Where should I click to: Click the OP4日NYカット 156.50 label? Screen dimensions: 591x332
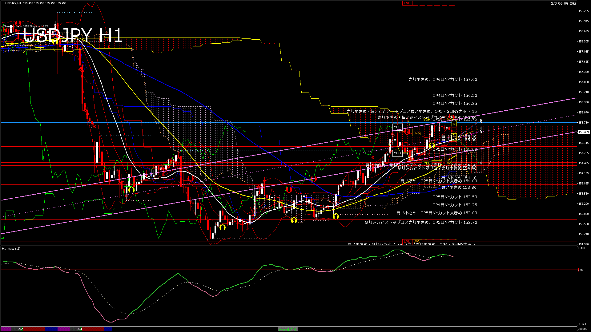point(454,96)
